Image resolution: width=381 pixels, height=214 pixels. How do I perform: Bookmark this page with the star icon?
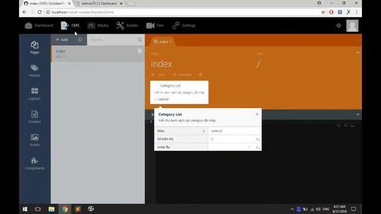(323, 12)
